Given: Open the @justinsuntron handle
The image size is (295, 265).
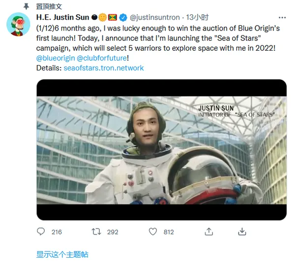Looking at the screenshot, I should coord(155,18).
